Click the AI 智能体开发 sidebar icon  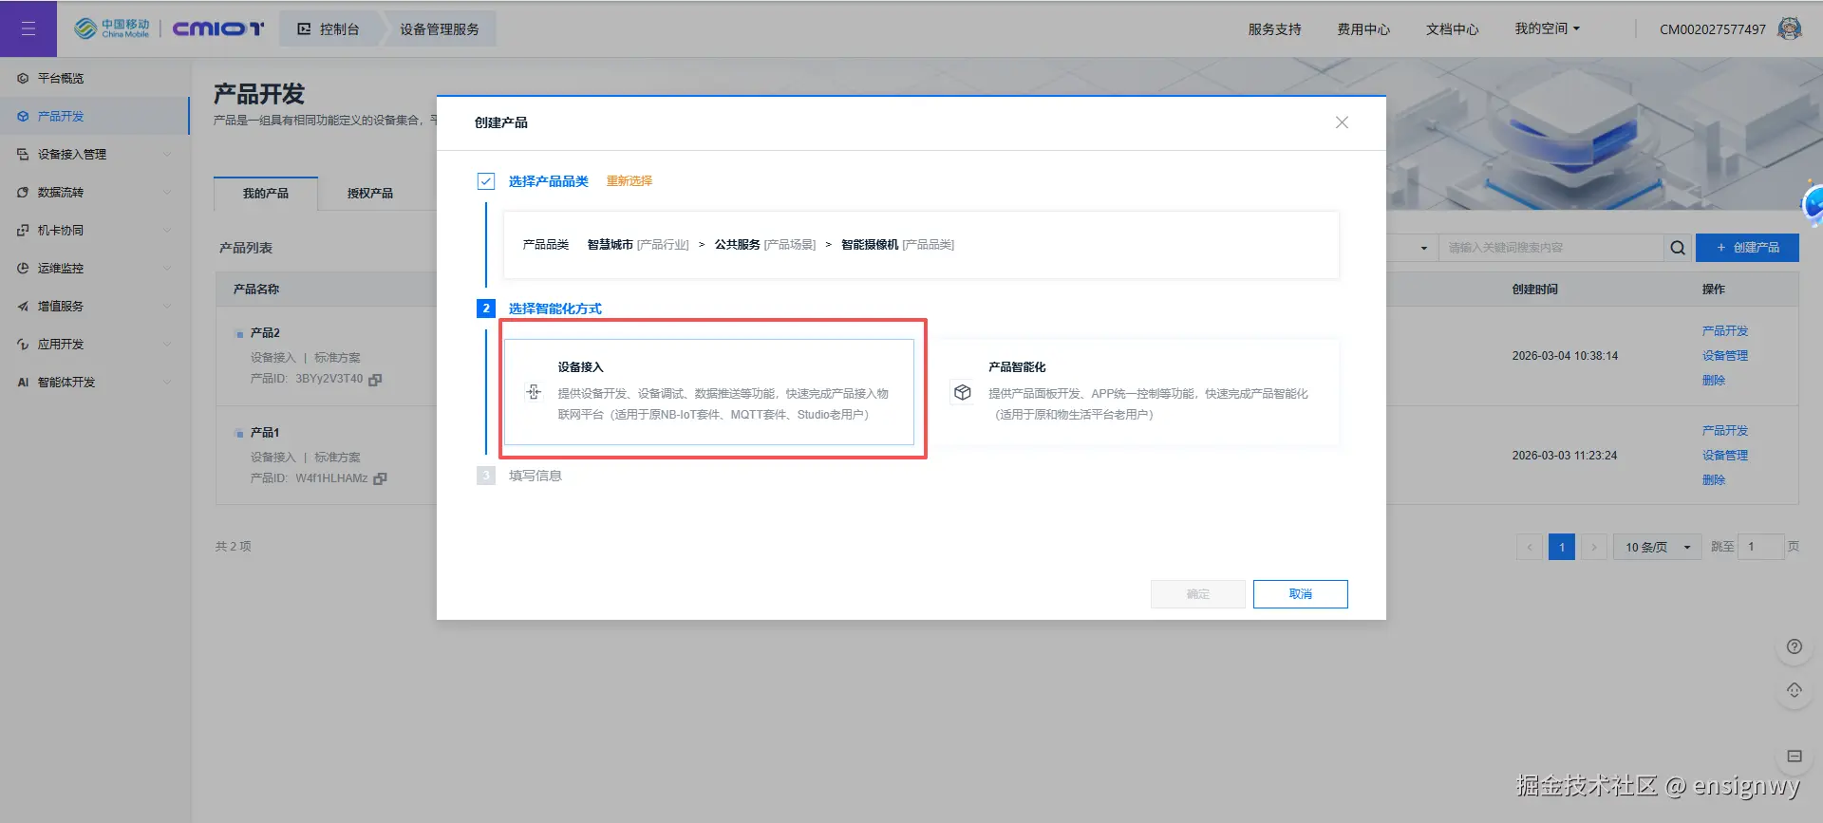[23, 382]
